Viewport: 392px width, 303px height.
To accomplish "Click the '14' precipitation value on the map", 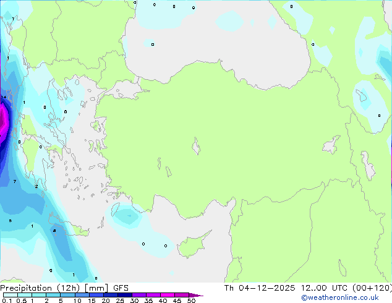I will 4,97.
